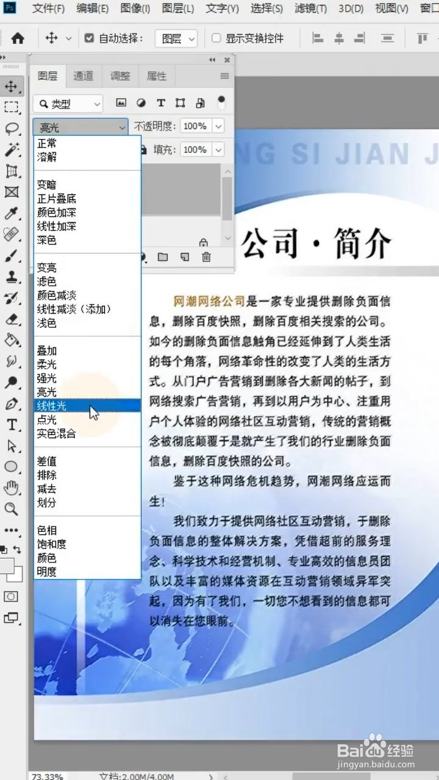The width and height of the screenshot is (439, 780).
Task: Filter layers by adjustment layer icon
Action: 141,103
